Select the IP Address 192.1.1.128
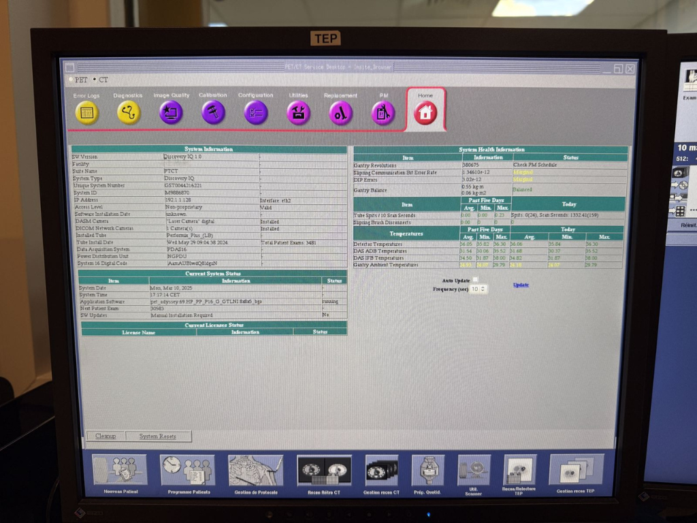Screen dimensions: 697x523 click(178, 200)
